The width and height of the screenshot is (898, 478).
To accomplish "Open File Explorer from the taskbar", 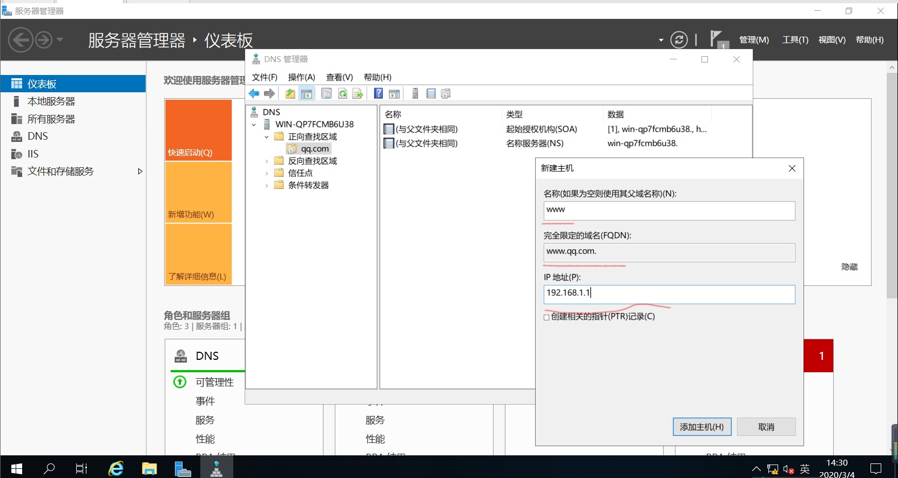I will 149,468.
